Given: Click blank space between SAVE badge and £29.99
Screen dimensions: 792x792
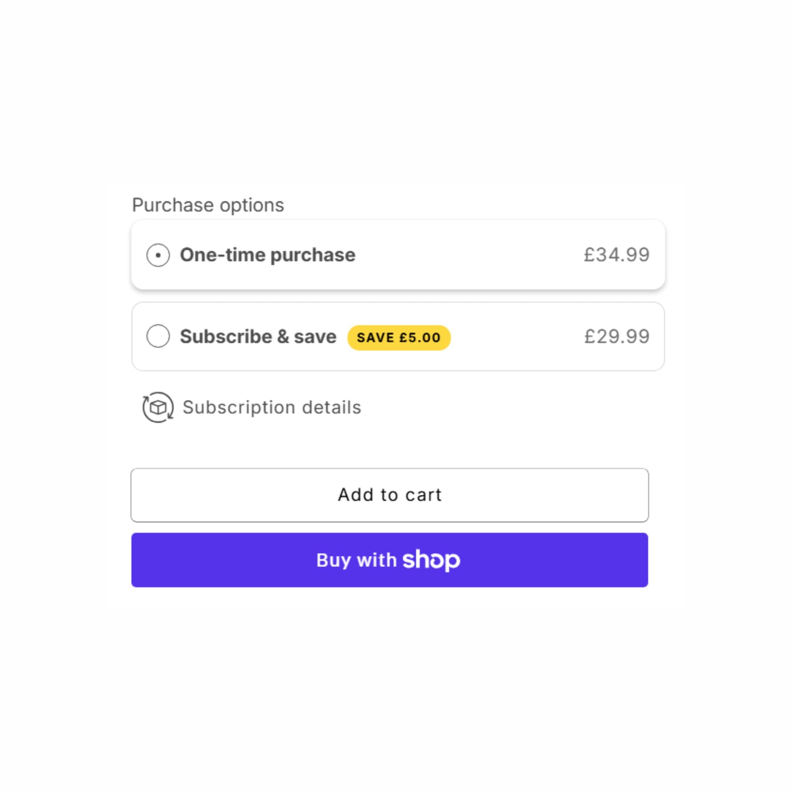Looking at the screenshot, I should pos(517,336).
